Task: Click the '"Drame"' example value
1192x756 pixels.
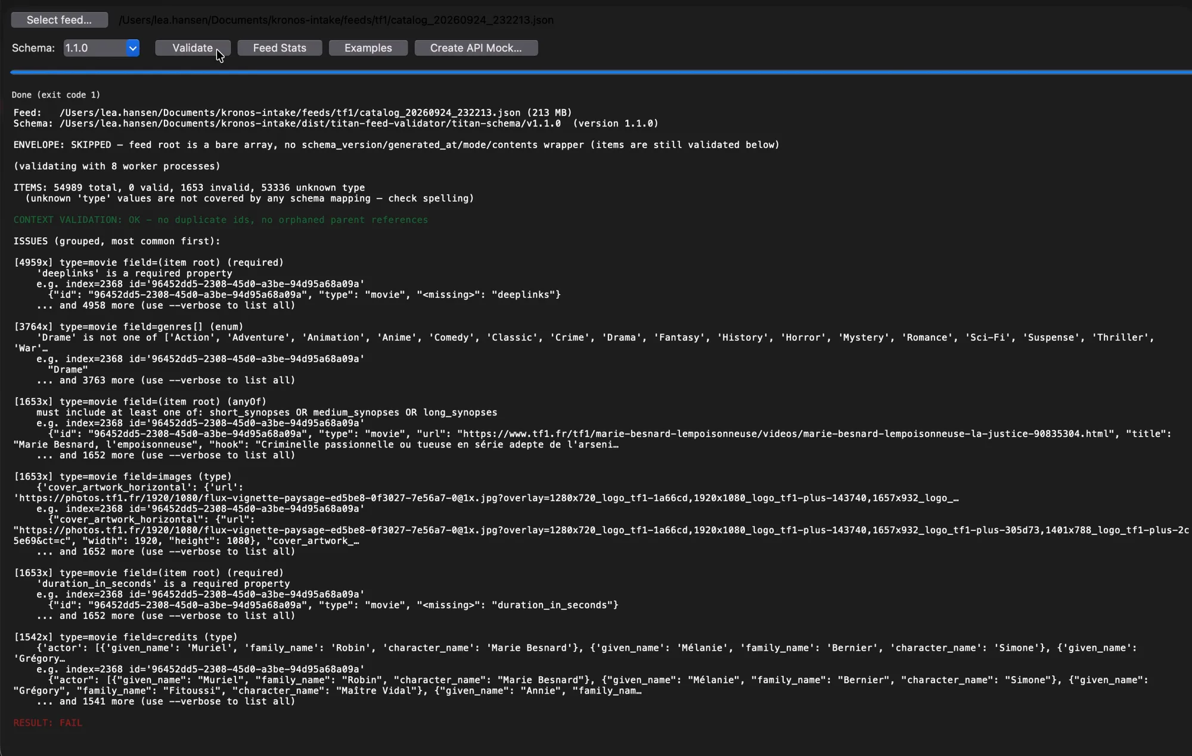Action: [68, 370]
